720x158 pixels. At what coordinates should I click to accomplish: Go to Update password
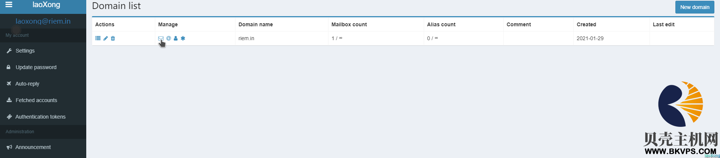(x=36, y=67)
